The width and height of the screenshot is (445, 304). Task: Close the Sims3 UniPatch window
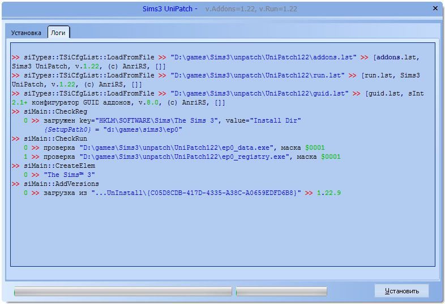click(x=434, y=9)
